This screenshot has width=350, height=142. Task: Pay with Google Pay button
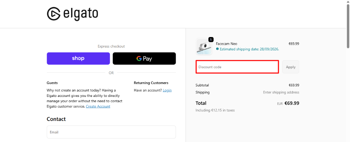tap(144, 58)
